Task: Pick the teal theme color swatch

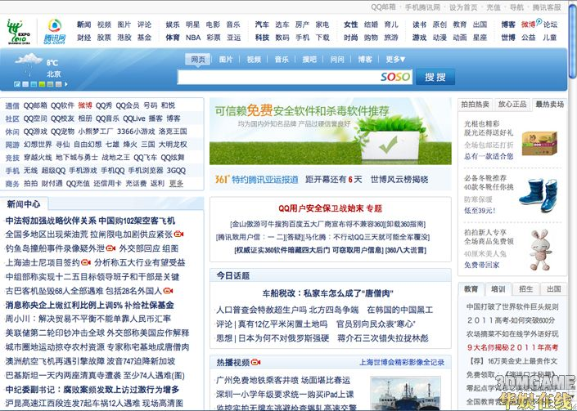Action: (34, 84)
